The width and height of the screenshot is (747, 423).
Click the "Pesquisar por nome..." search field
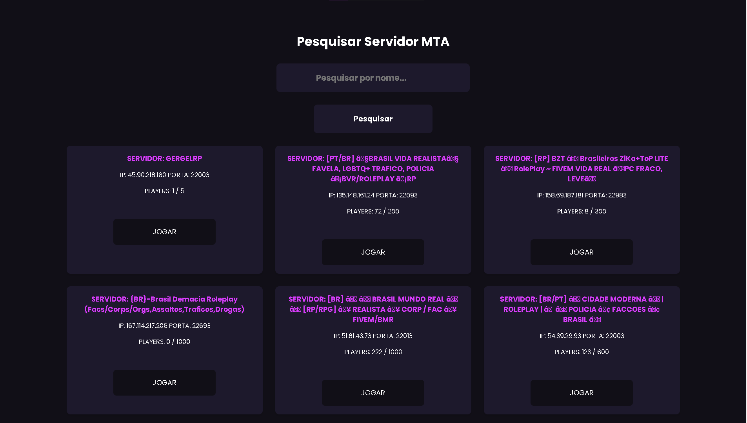coord(373,78)
